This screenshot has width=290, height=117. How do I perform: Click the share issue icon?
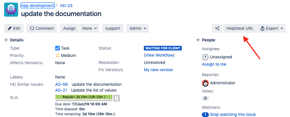[217, 28]
